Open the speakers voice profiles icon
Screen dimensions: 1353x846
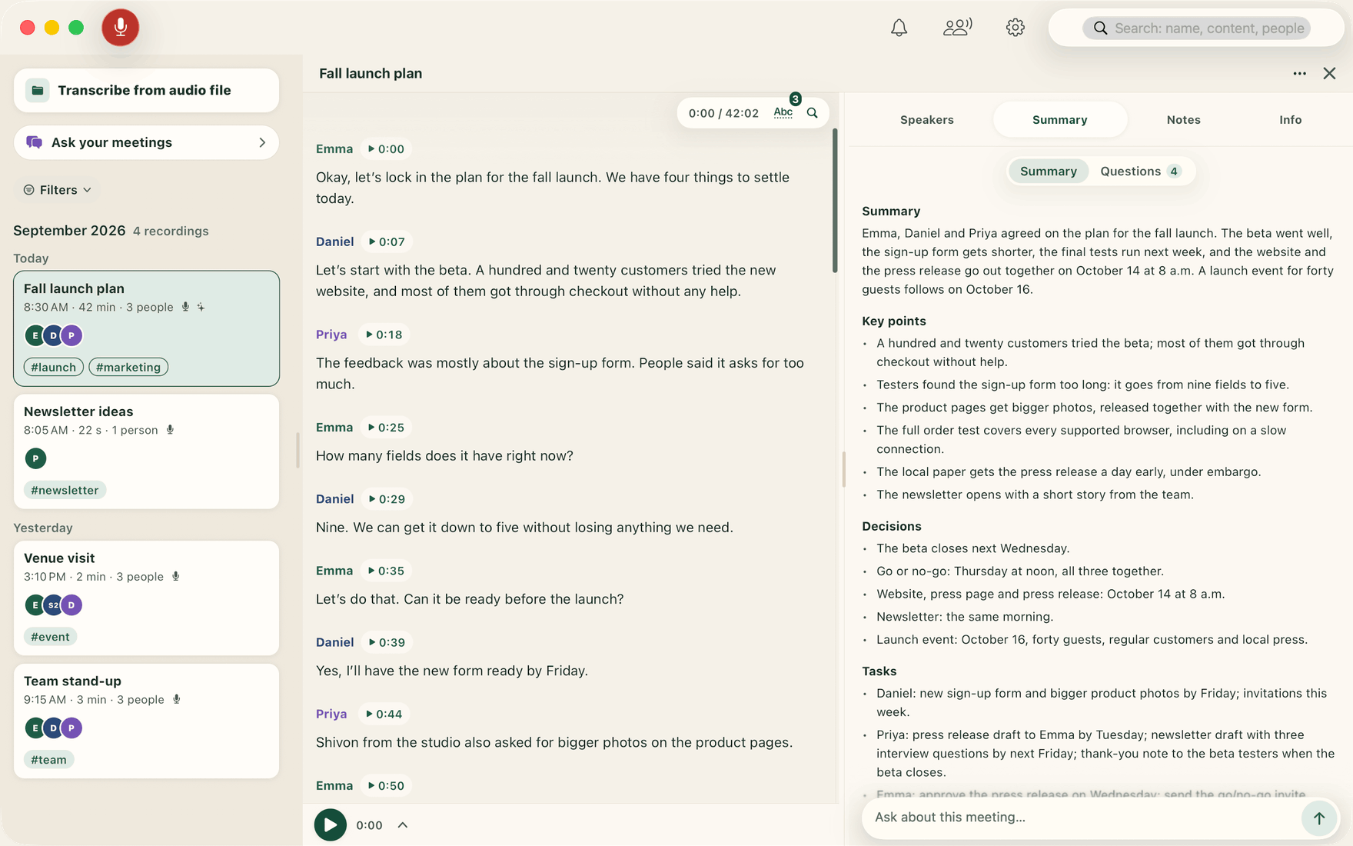(x=957, y=28)
